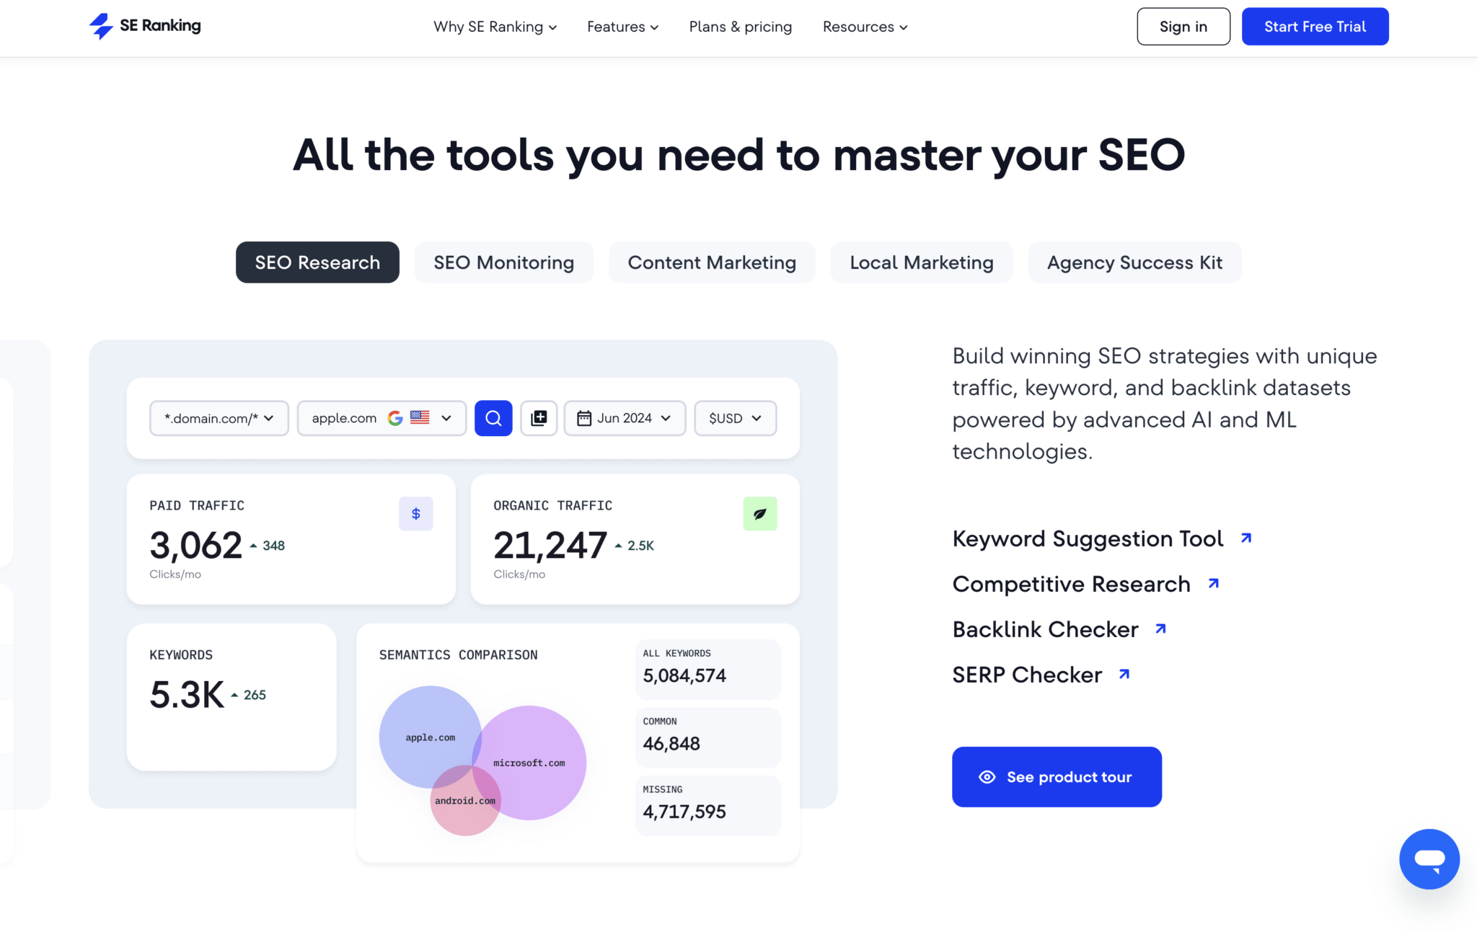
Task: Click the leaf icon on Organic Traffic card
Action: pyautogui.click(x=759, y=514)
